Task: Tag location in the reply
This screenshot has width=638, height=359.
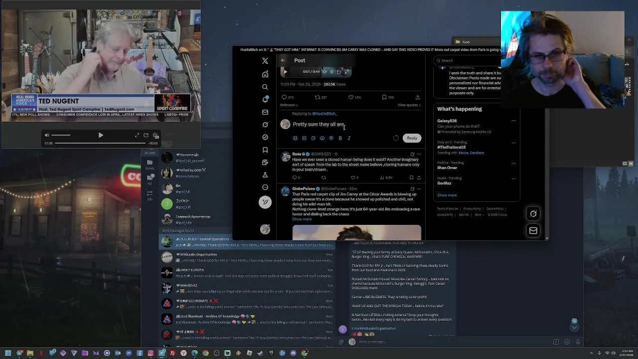Action: coord(331,138)
